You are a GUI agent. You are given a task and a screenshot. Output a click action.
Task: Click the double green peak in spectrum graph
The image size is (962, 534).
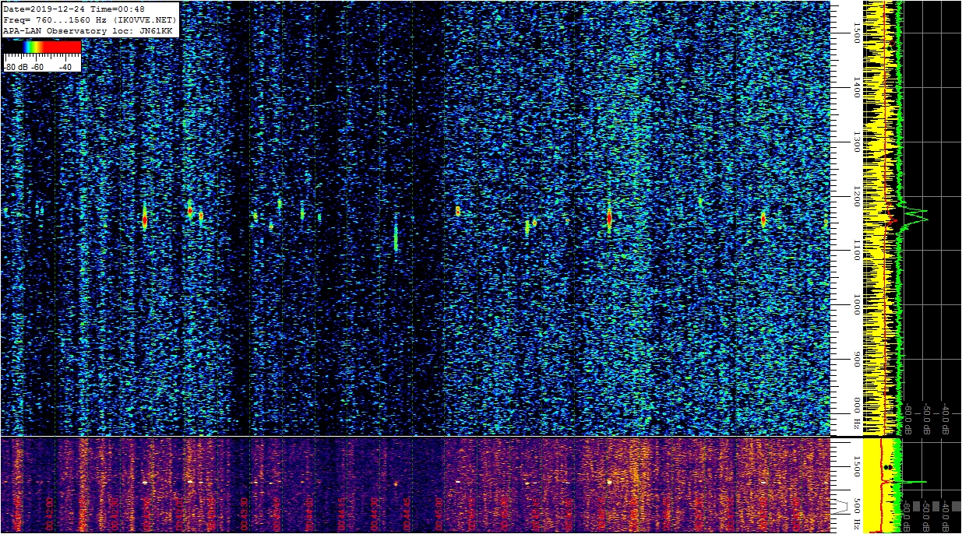(916, 215)
